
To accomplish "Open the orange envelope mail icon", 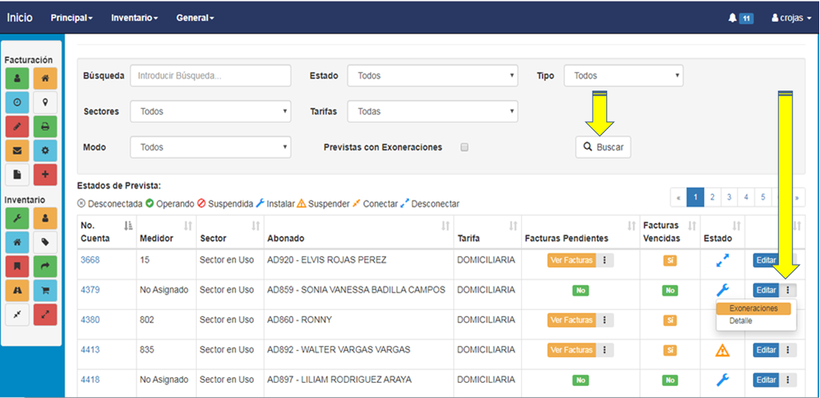I will point(17,150).
